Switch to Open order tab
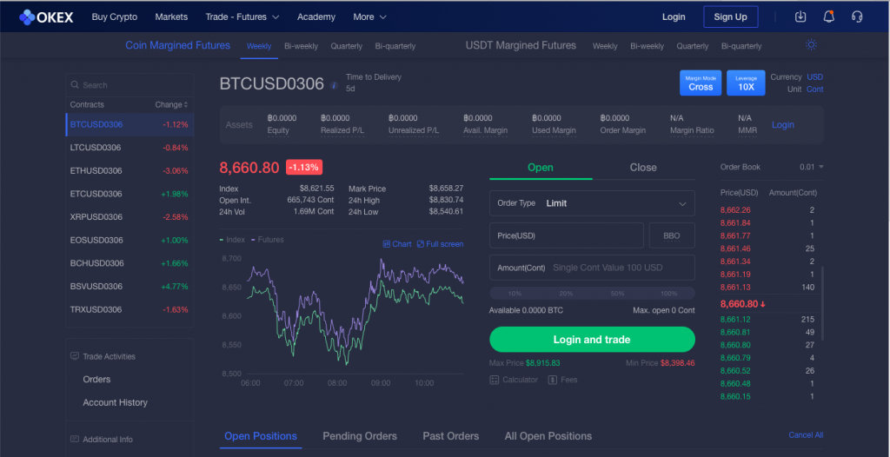890x457 pixels. (541, 168)
